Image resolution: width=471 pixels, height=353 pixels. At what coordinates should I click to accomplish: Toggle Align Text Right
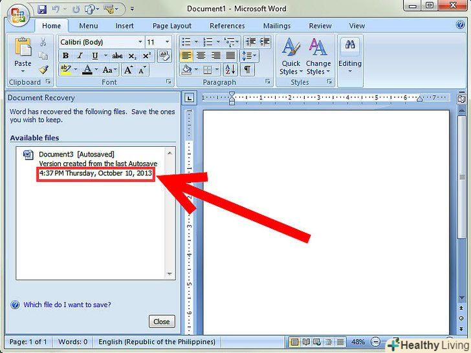point(215,56)
